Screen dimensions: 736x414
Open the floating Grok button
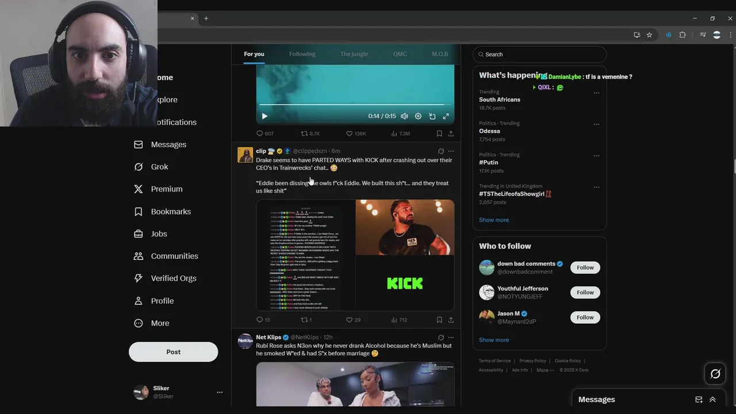pos(715,374)
